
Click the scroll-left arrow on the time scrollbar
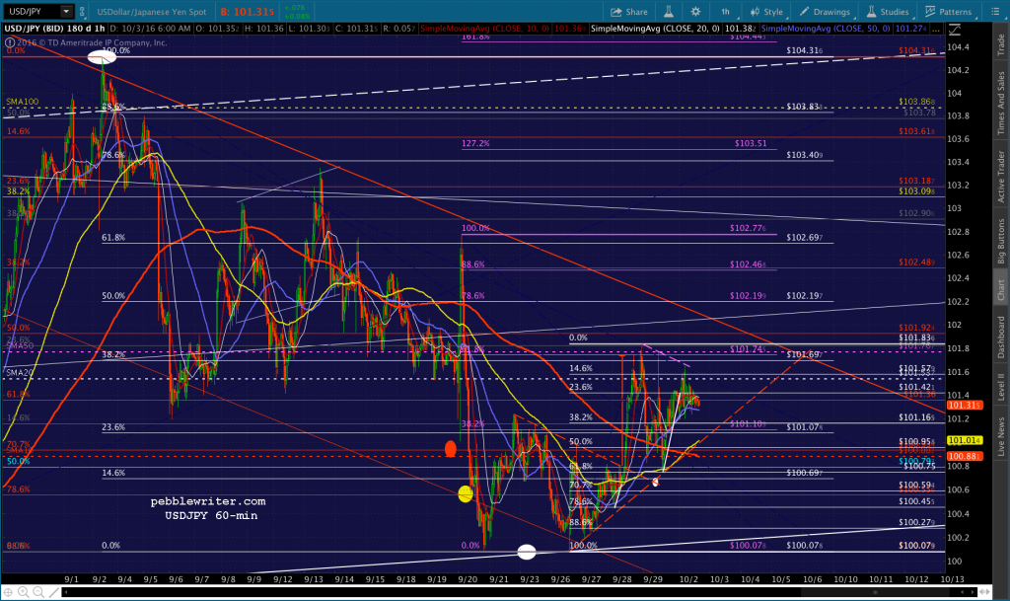(66, 592)
